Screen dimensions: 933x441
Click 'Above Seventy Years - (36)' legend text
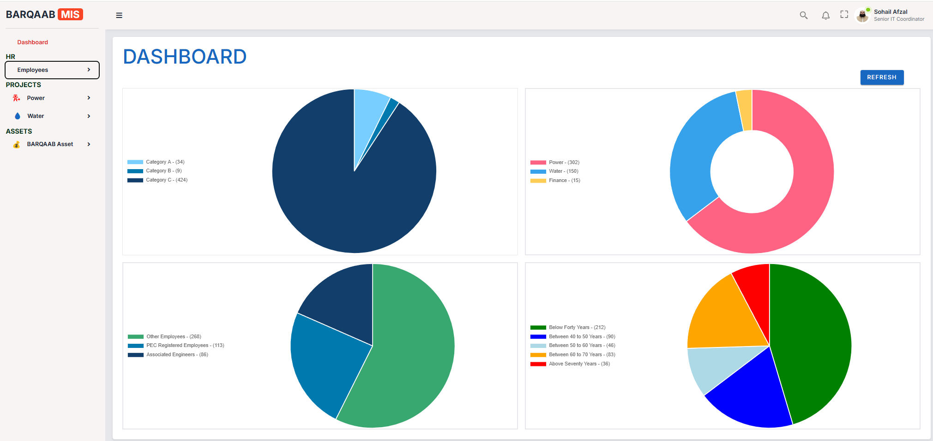pos(579,364)
